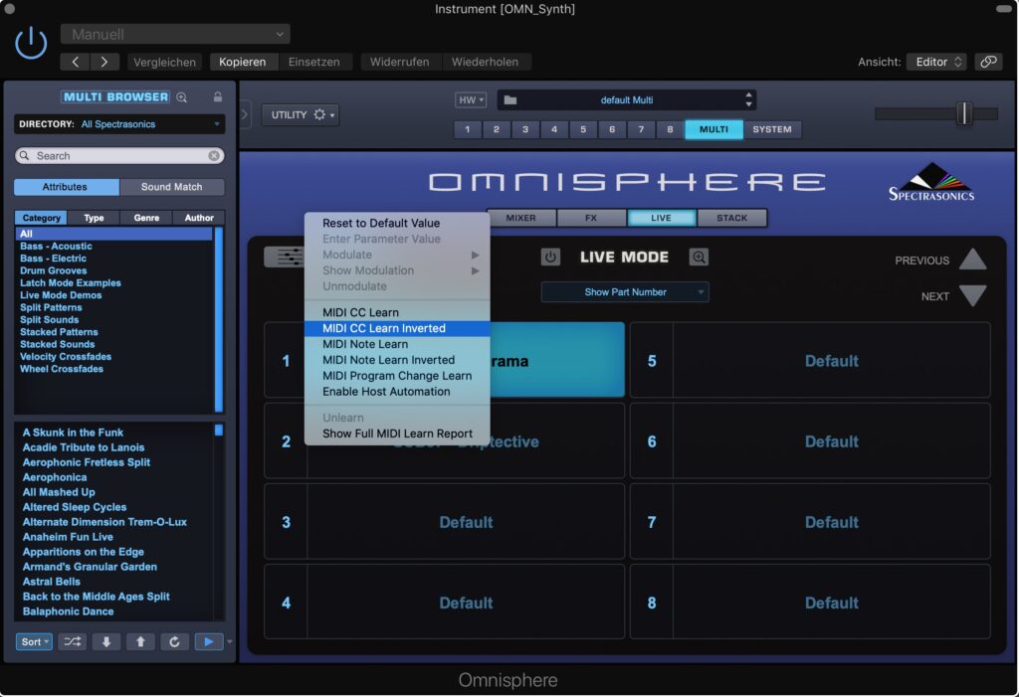The width and height of the screenshot is (1019, 697).
Task: Switch to the Sound Match tab
Action: click(x=171, y=187)
